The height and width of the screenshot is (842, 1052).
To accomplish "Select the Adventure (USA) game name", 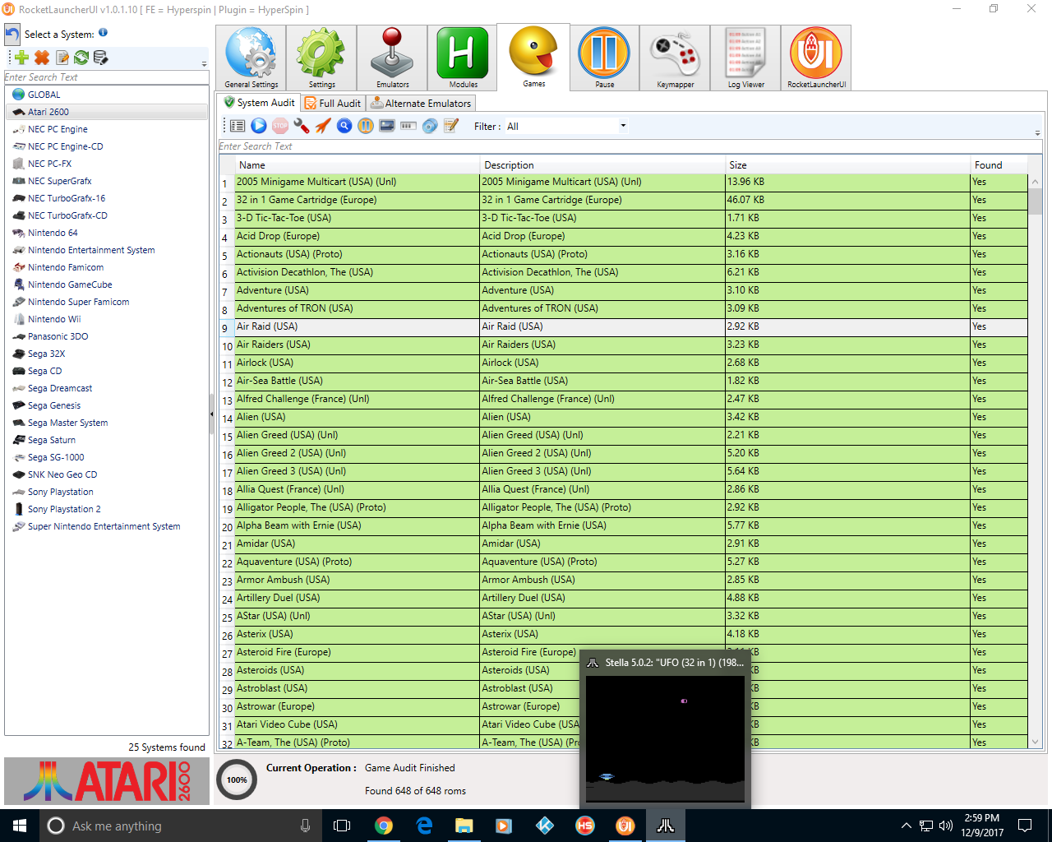I will tap(273, 290).
